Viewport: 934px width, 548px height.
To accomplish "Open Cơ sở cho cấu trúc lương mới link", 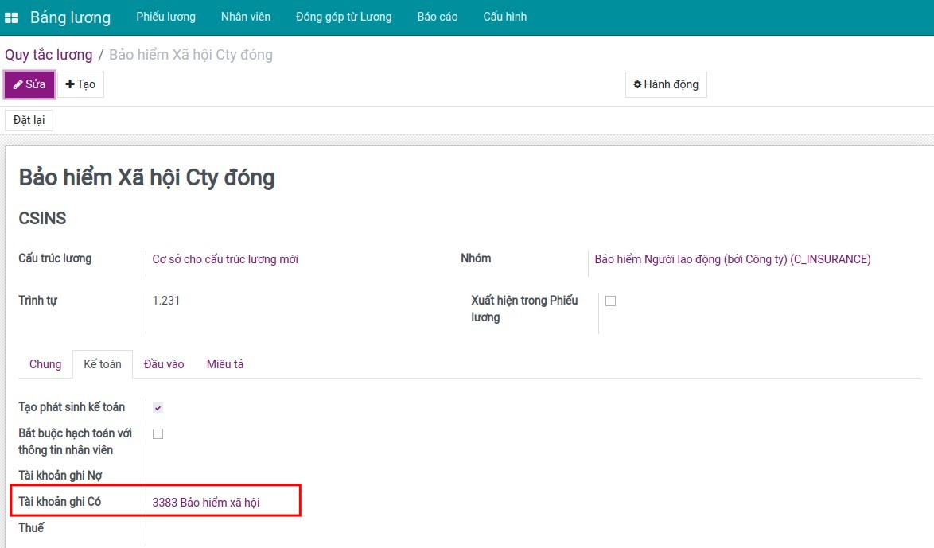I will [x=225, y=259].
